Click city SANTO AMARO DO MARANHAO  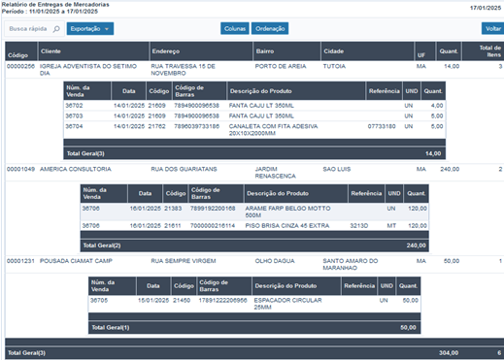tap(351, 265)
